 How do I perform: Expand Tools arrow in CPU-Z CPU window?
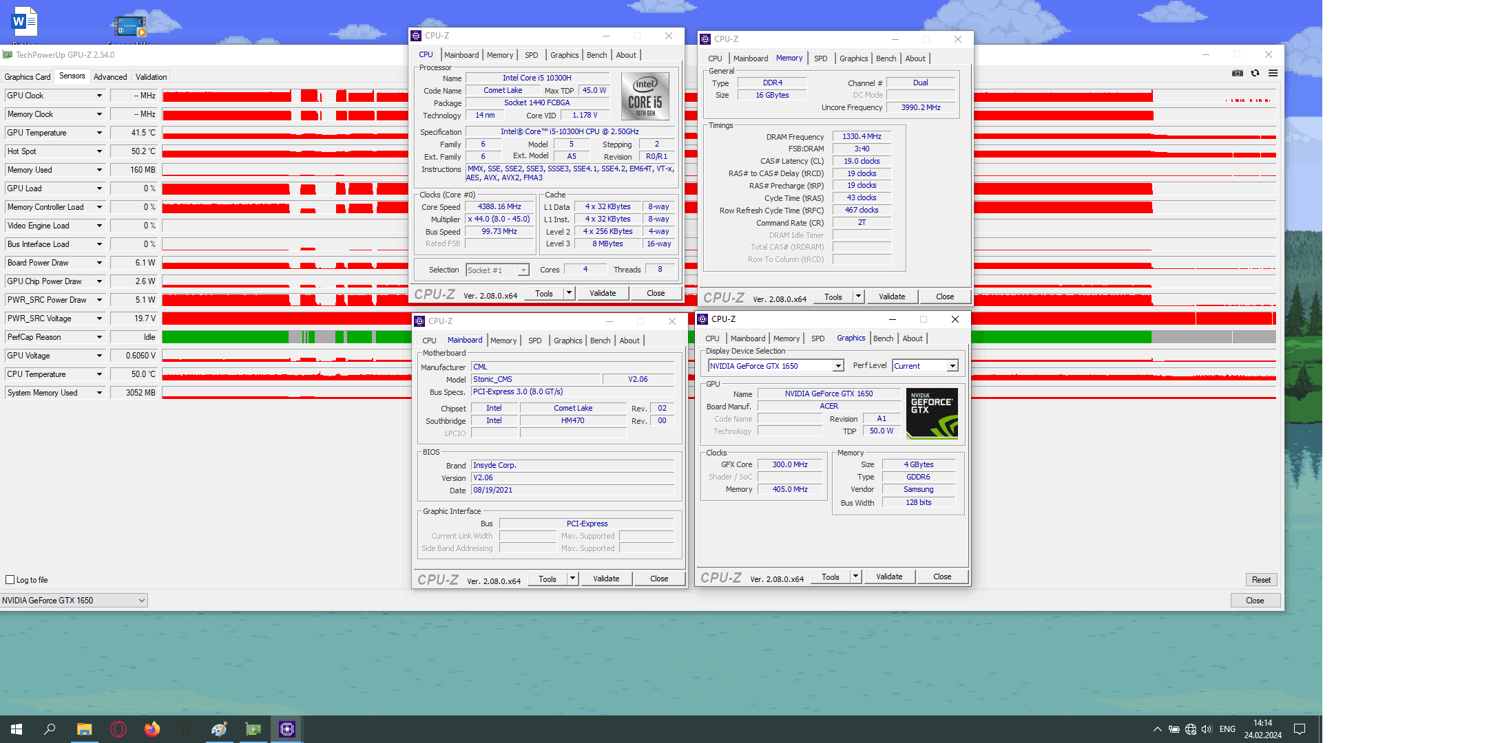(569, 293)
